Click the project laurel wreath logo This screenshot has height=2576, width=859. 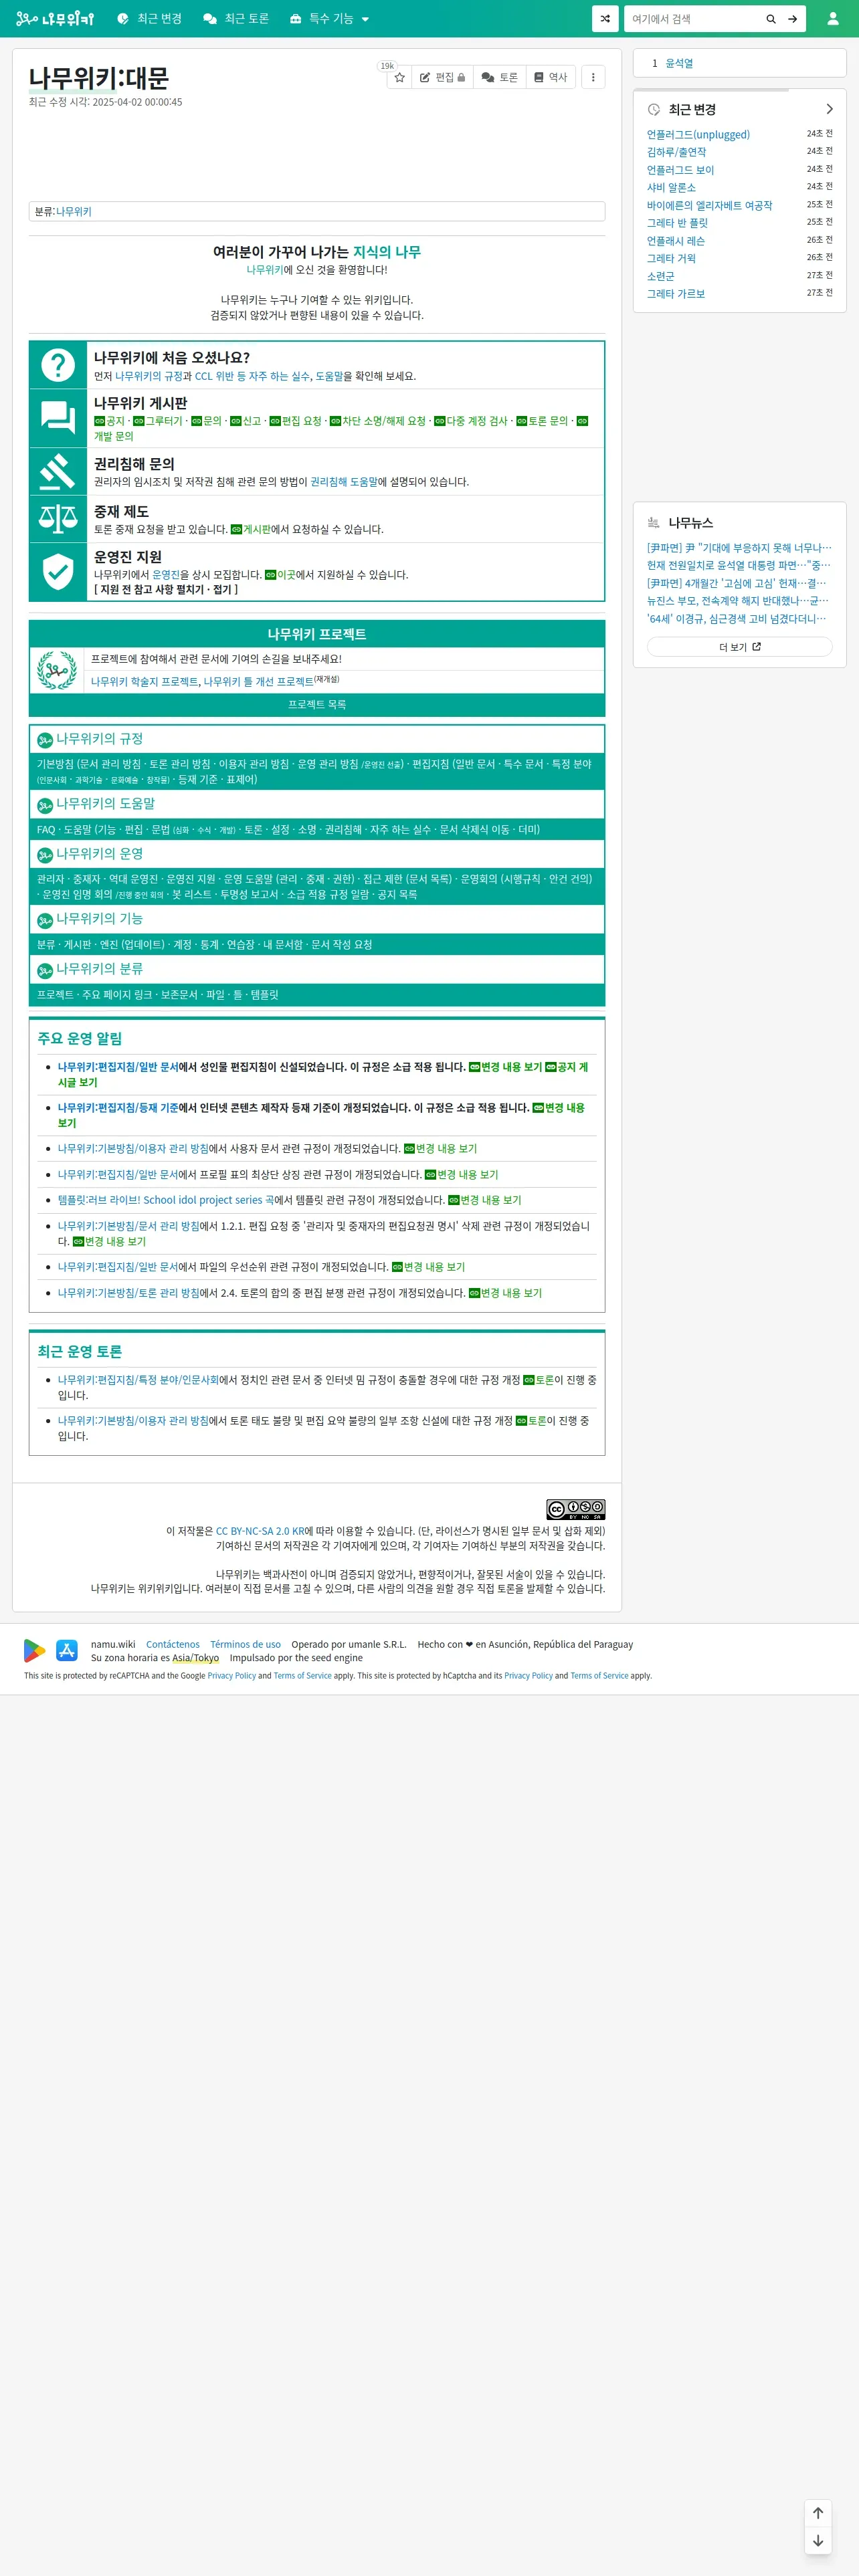click(57, 670)
